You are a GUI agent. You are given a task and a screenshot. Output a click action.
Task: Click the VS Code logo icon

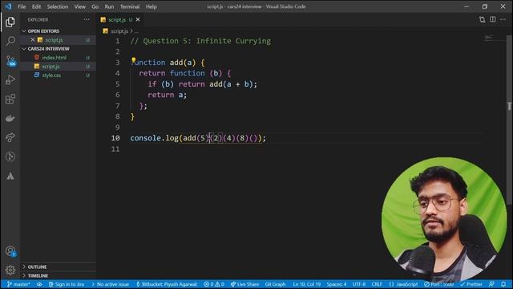[x=8, y=6]
